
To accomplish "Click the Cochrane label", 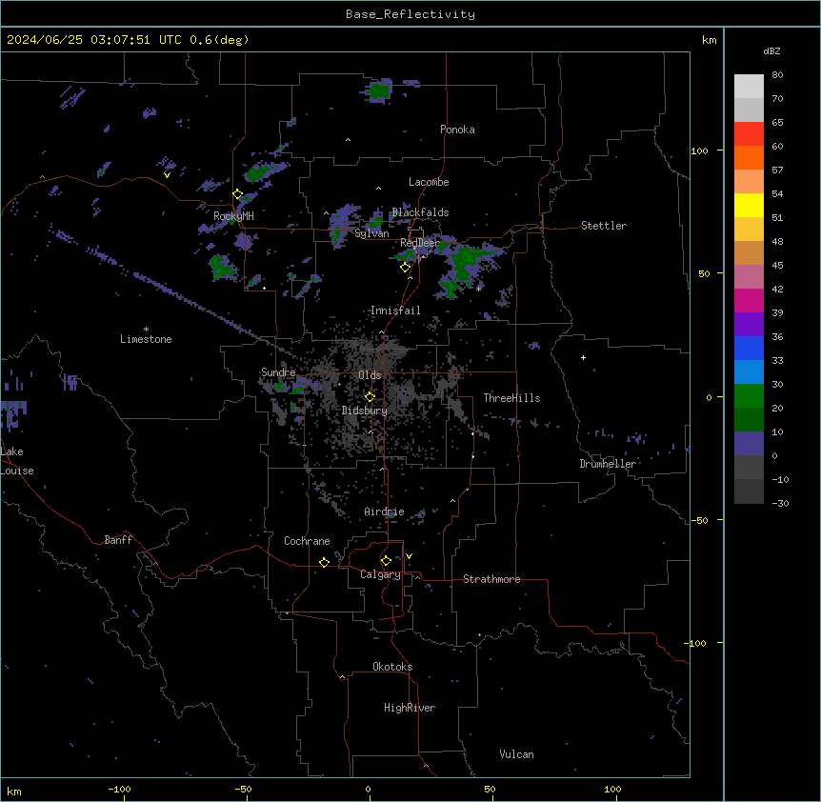I will pyautogui.click(x=307, y=541).
